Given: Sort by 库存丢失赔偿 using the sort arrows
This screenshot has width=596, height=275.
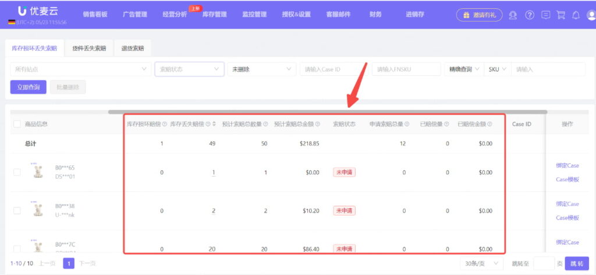Looking at the screenshot, I should pos(214,124).
